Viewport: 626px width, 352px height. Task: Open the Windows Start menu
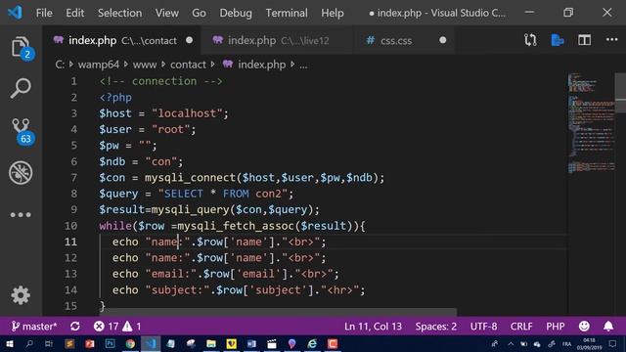tap(9, 344)
